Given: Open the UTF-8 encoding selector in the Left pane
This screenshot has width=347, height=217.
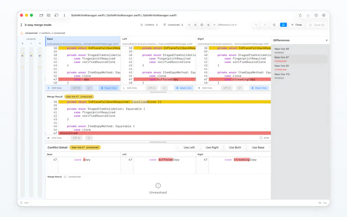Looking at the screenshot, I should coord(151,88).
